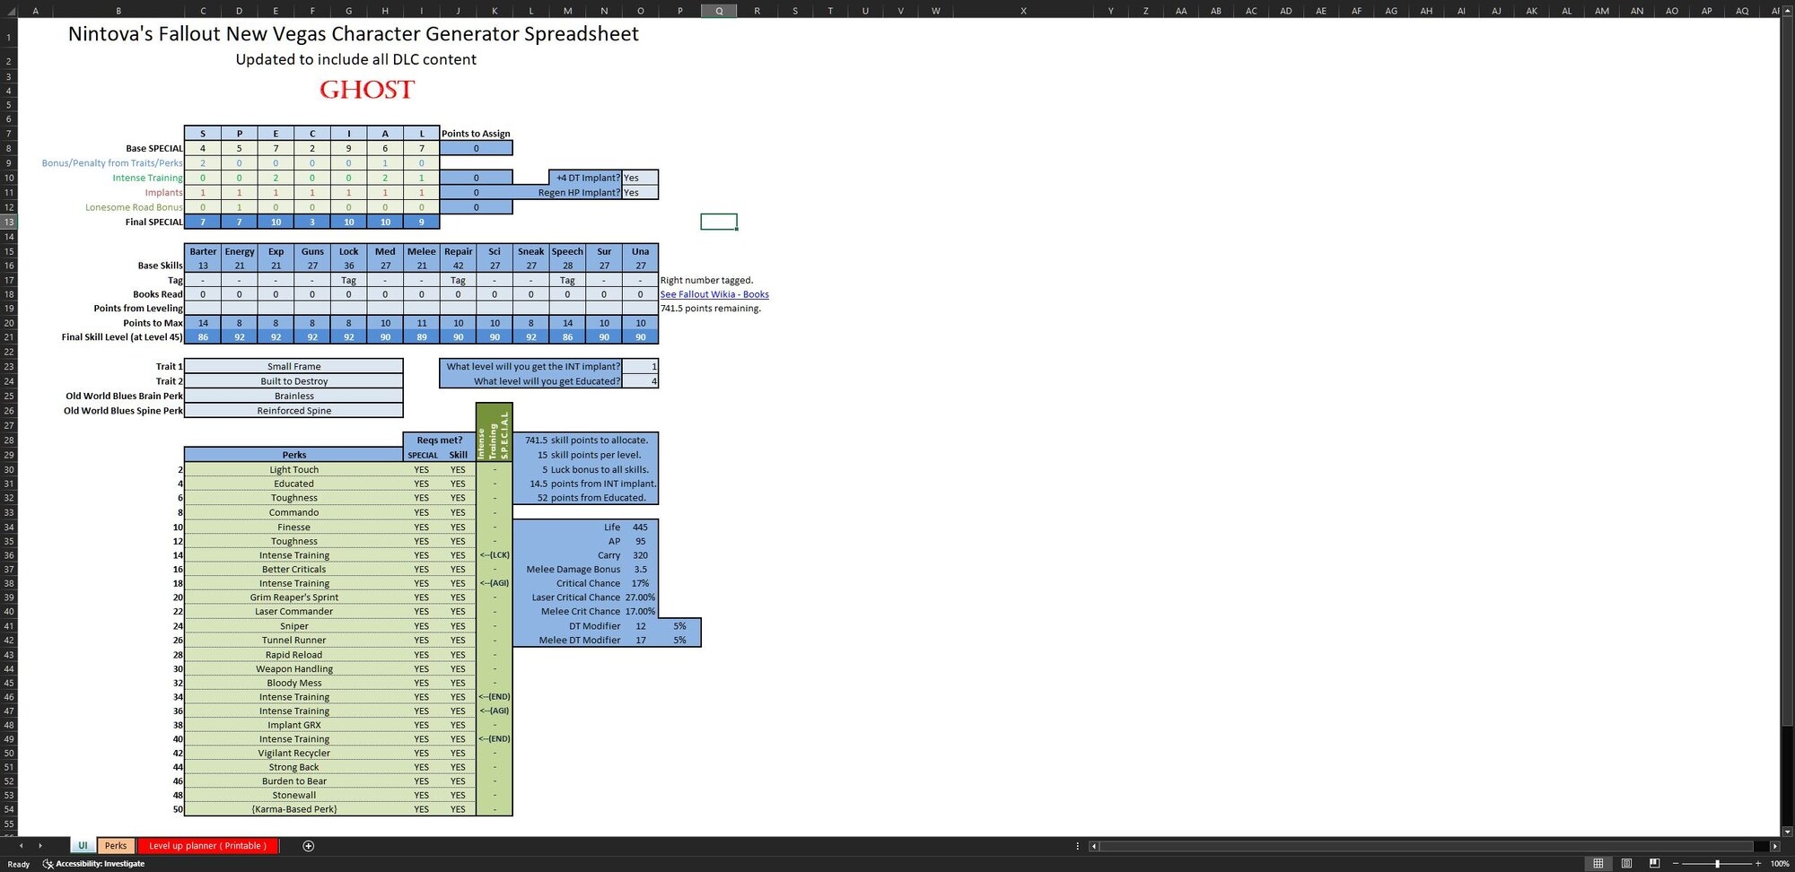This screenshot has width=1795, height=872.
Task: Click the Repair skill Tag cell
Action: [x=458, y=280]
